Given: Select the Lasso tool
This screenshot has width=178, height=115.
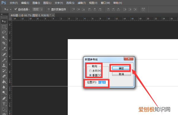Looking at the screenshot, I should pos(4,32).
